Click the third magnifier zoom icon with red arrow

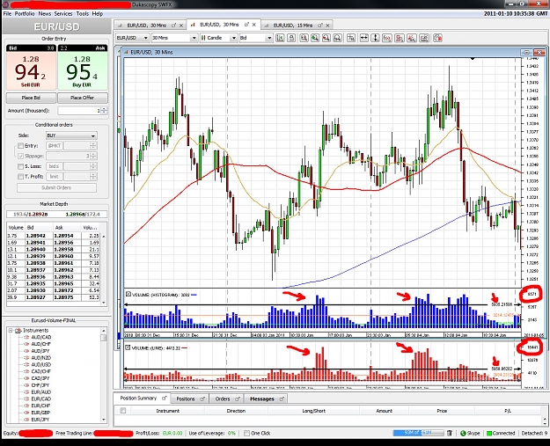click(x=326, y=38)
